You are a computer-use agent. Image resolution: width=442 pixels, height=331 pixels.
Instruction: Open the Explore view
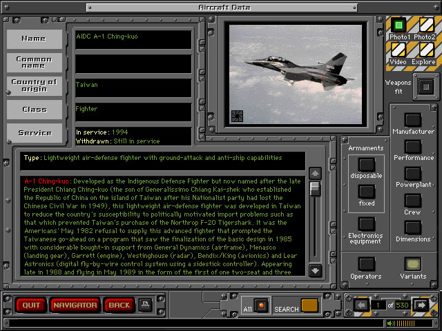tap(426, 50)
